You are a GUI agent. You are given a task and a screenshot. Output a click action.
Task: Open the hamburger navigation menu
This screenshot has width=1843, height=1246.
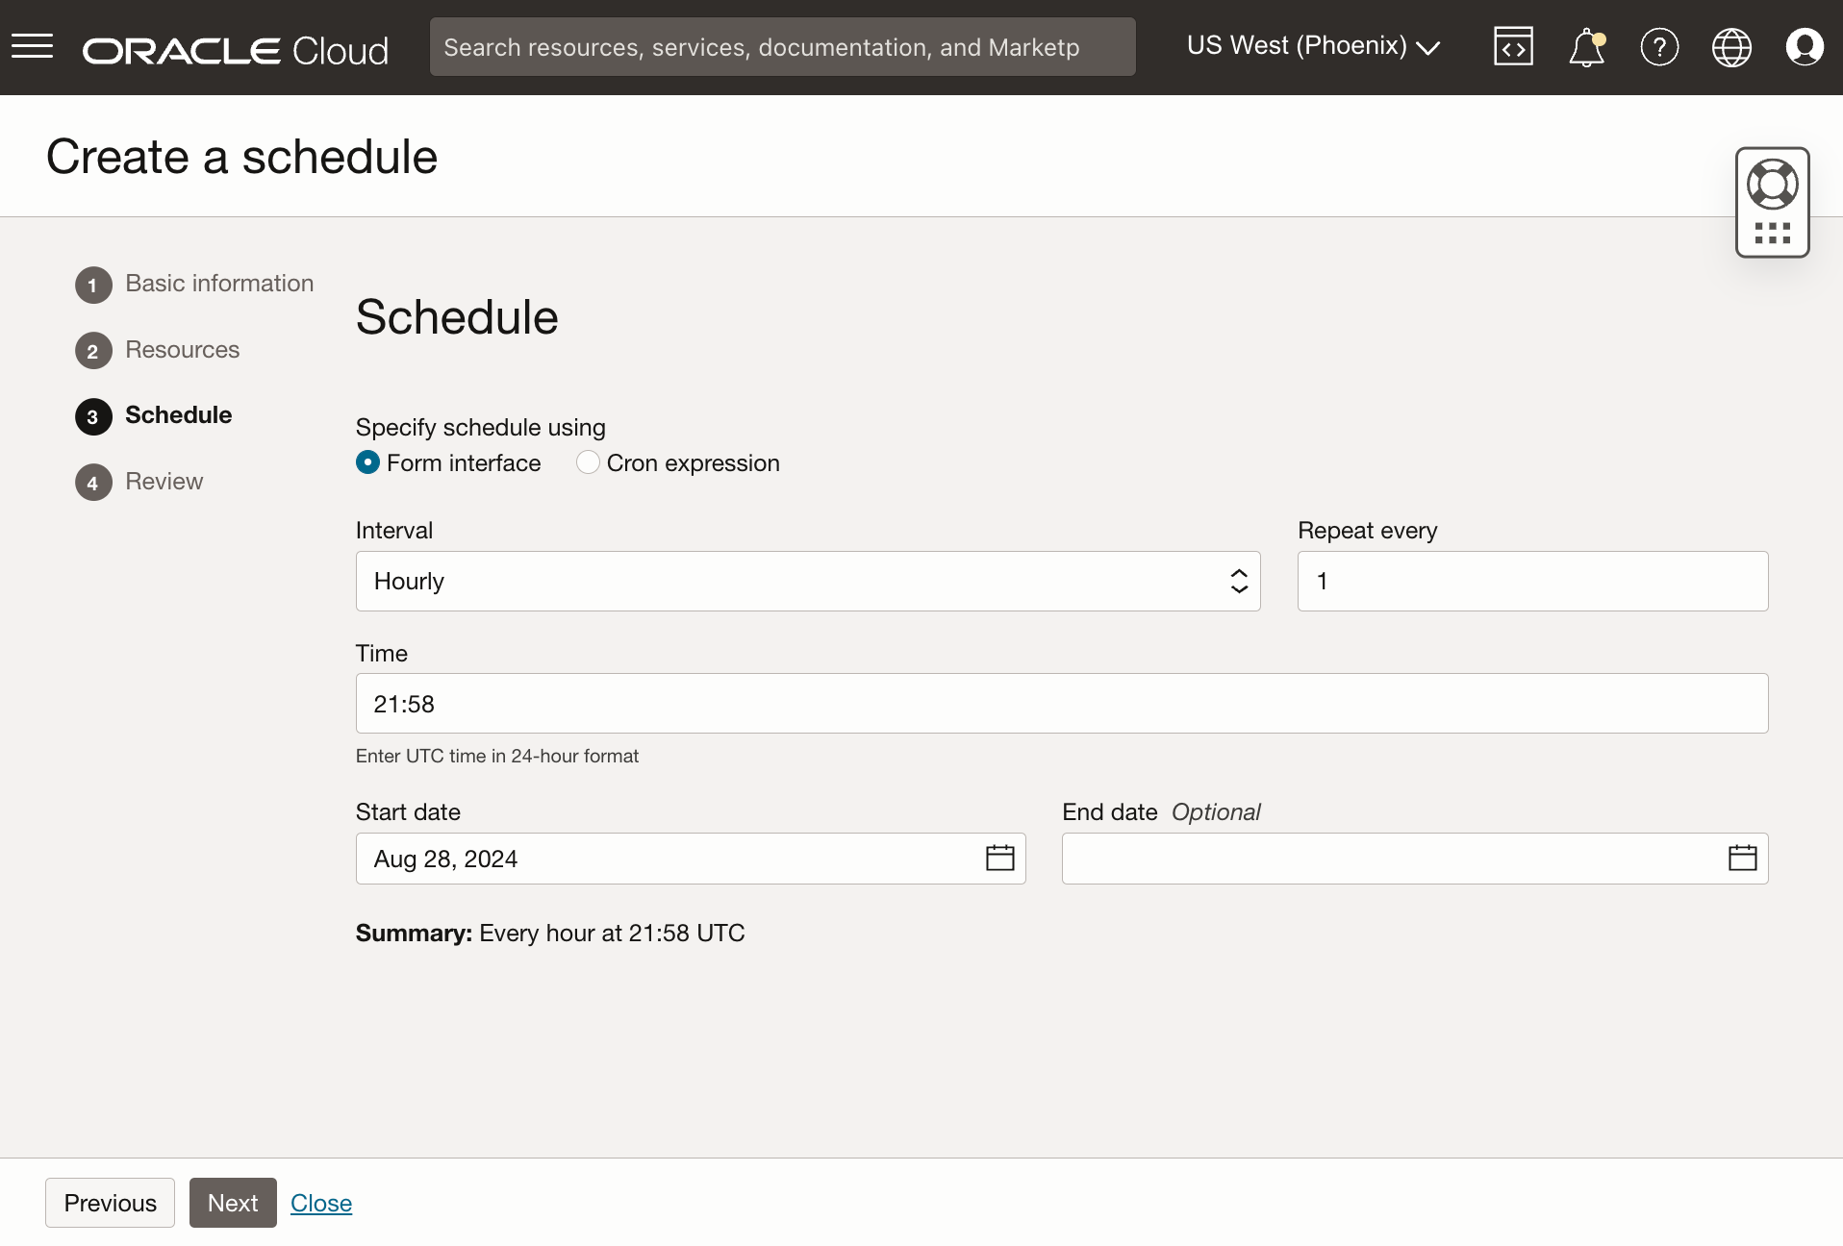32,46
